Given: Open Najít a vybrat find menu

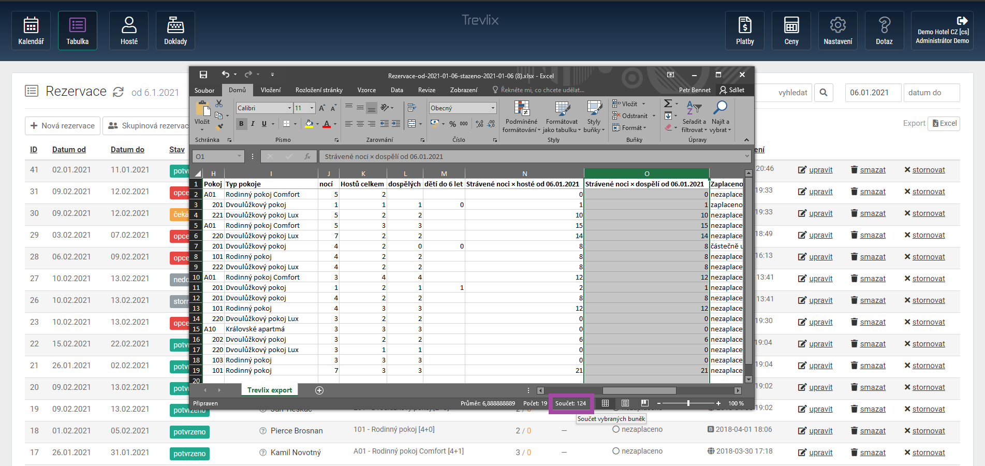Looking at the screenshot, I should (x=720, y=116).
